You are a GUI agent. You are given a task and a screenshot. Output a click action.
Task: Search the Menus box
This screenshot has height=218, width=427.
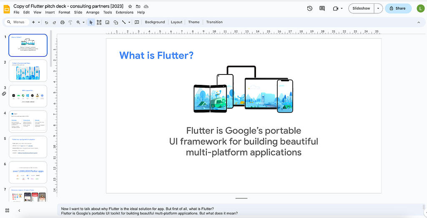coord(17,22)
